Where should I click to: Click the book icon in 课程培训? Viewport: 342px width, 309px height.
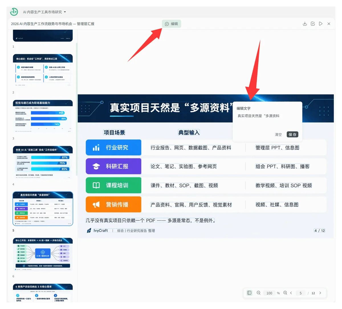pos(96,185)
